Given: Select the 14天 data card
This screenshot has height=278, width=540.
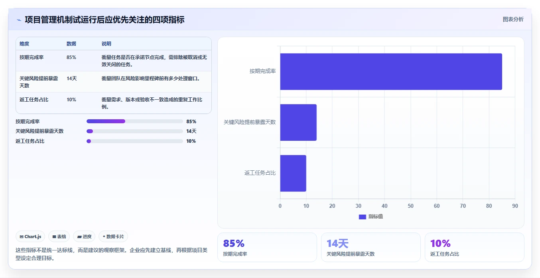Looking at the screenshot, I should (371, 247).
